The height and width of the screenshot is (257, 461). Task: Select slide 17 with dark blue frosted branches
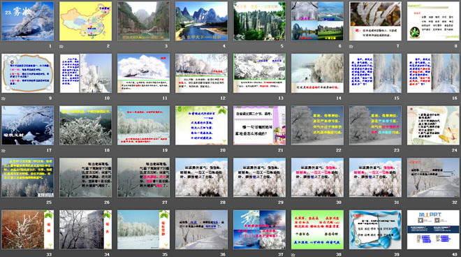tap(28, 126)
